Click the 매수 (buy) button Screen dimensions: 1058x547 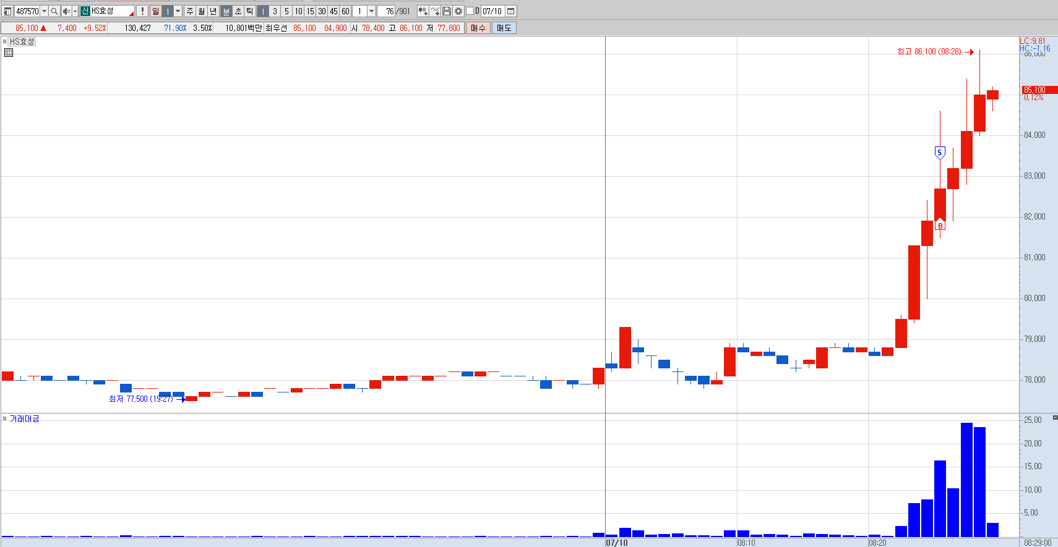[478, 28]
